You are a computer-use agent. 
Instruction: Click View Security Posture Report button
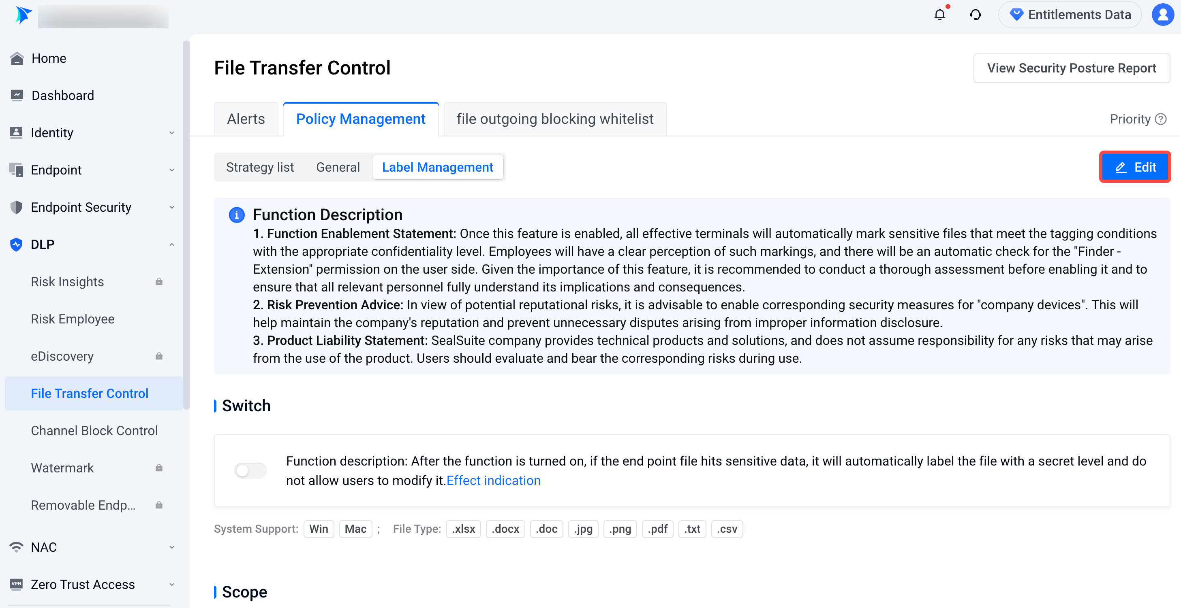(1071, 68)
